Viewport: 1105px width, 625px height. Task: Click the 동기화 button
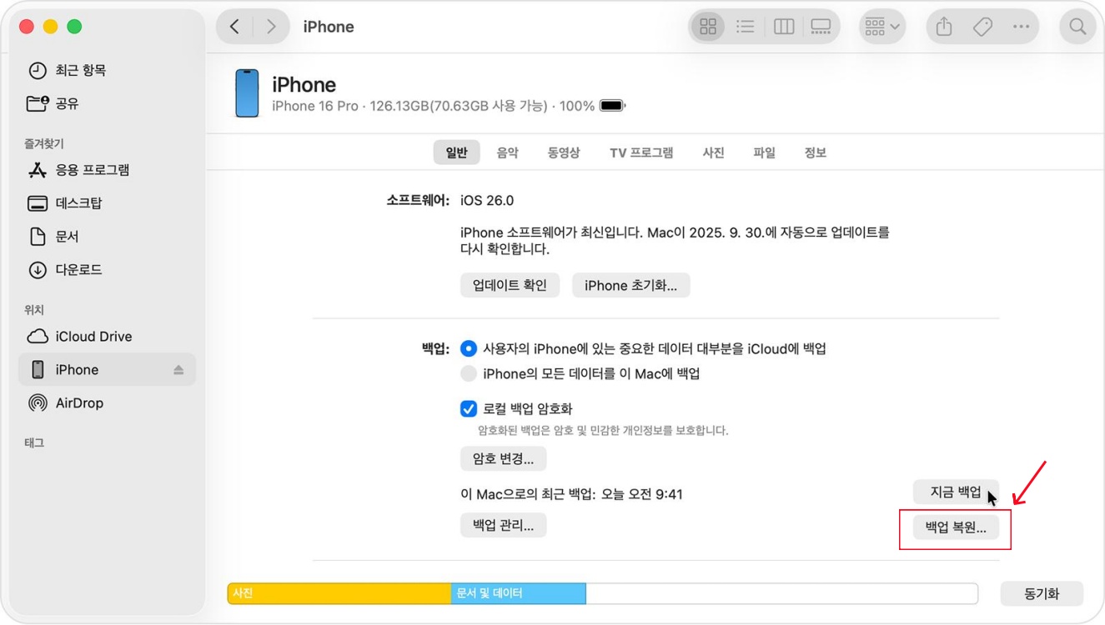(1042, 594)
